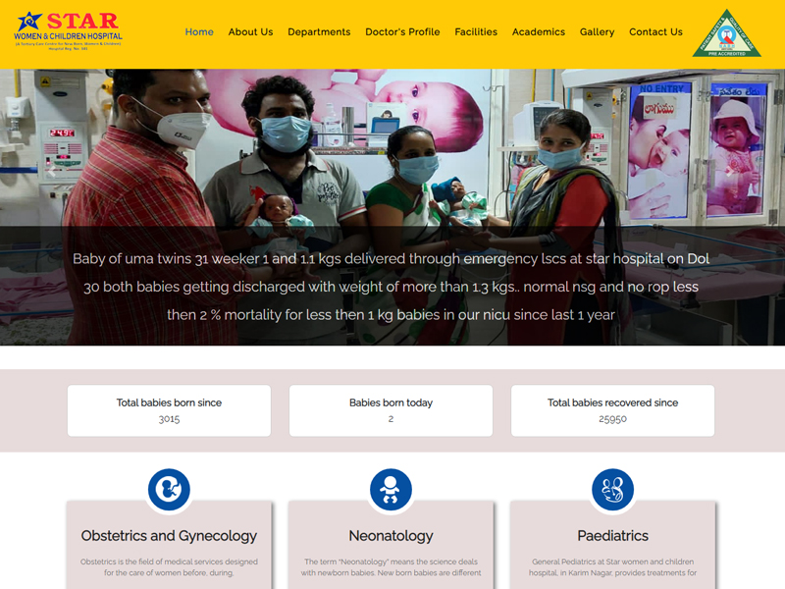Open Doctor's Profile menu item

tap(402, 31)
